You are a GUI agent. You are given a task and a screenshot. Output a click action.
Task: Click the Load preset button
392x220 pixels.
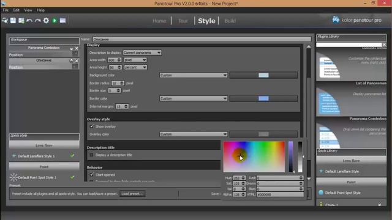132,194
